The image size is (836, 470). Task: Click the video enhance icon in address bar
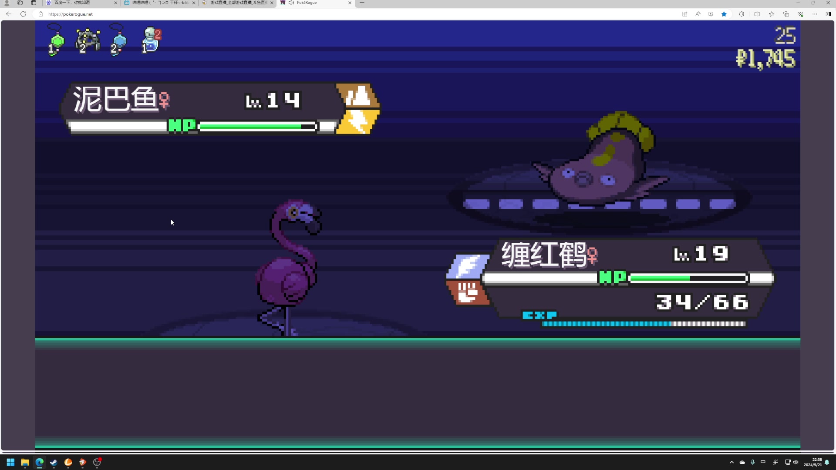[711, 14]
